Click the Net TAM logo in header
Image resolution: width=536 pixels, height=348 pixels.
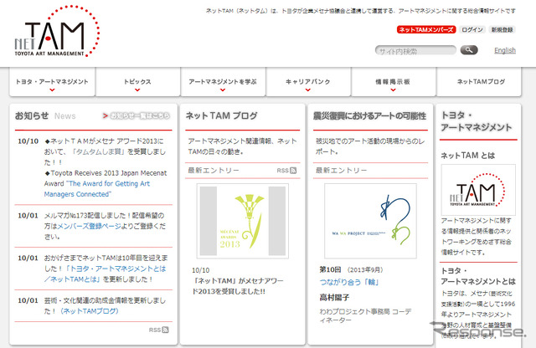[57, 31]
